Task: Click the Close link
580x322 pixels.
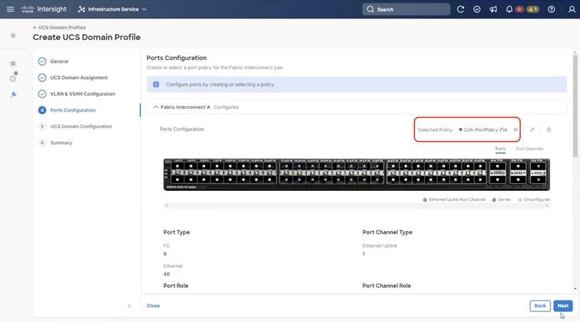Action: pos(153,306)
